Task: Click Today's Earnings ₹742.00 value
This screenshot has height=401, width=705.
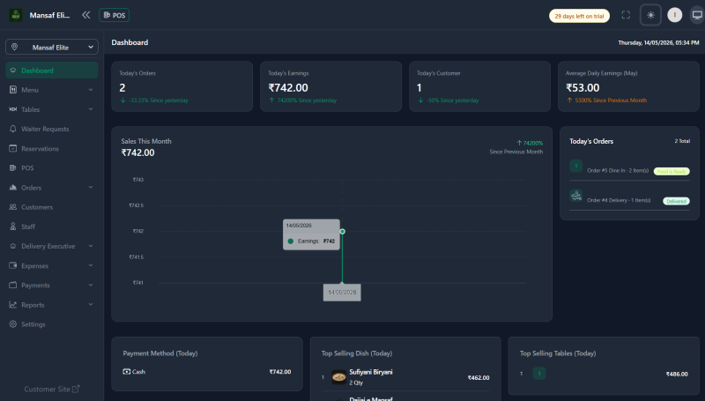Action: click(288, 87)
